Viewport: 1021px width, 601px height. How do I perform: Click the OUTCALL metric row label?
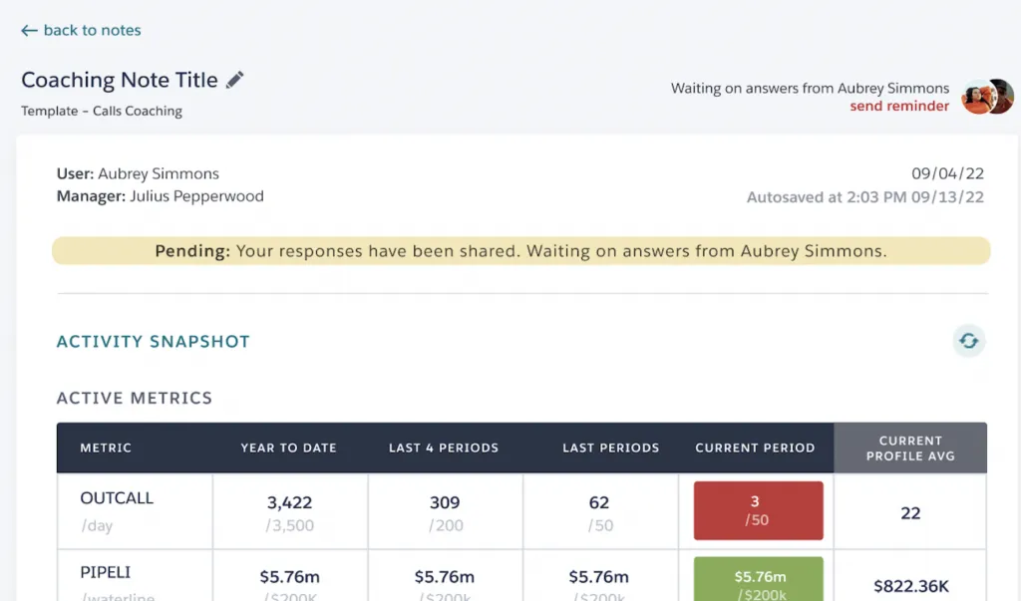click(117, 498)
